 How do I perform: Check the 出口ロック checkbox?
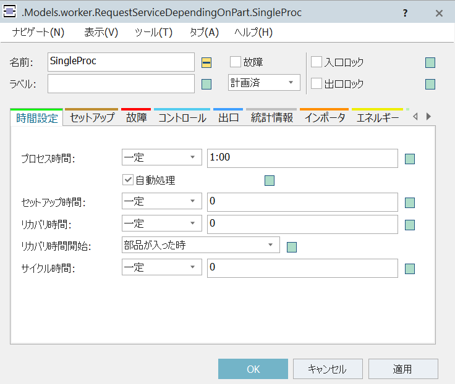click(x=317, y=83)
